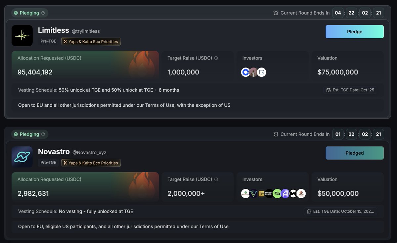
Task: Click Limitless Yaps & Kaito Eco Priorities tag
Action: click(x=91, y=42)
